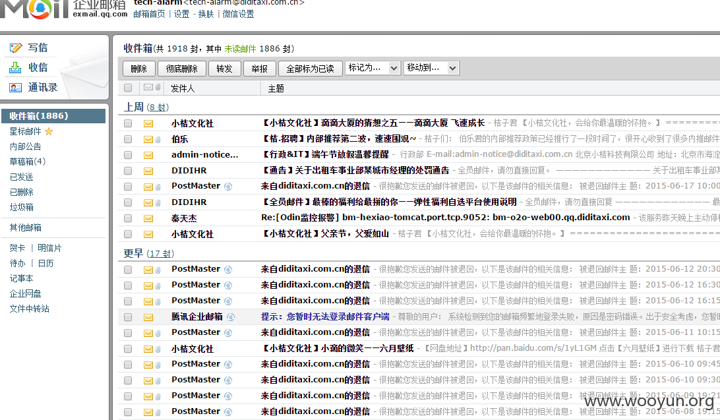Viewport: 720px width, 420px height.
Task: Click the (8 封) count link
Action: click(x=158, y=107)
